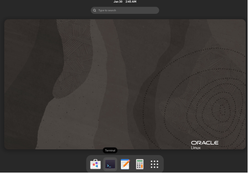Open the Software app from the dock

pos(95,164)
